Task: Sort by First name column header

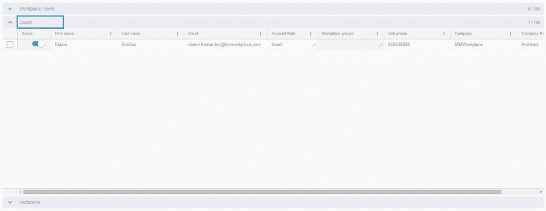Action: (x=65, y=34)
